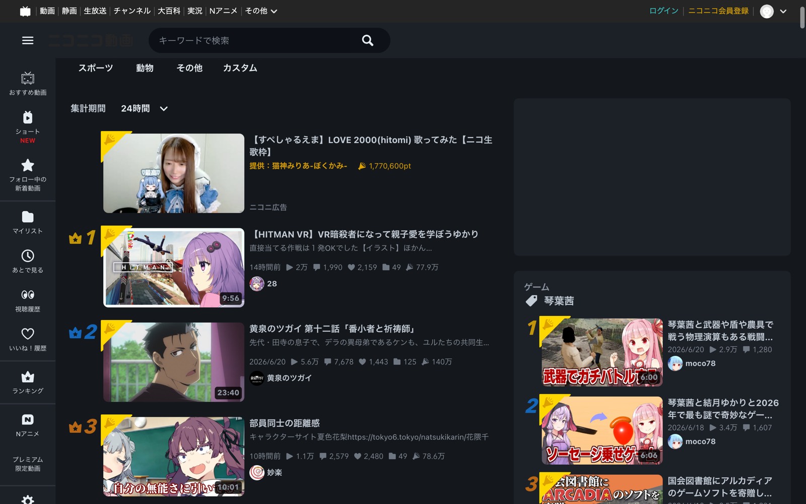Open the 24時間 period dropdown
Screen dimensions: 806x504
(x=144, y=108)
